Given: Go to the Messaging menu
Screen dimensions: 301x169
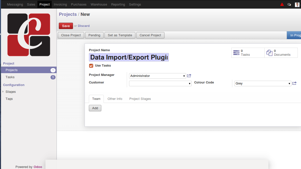Looking at the screenshot, I should [15, 4].
